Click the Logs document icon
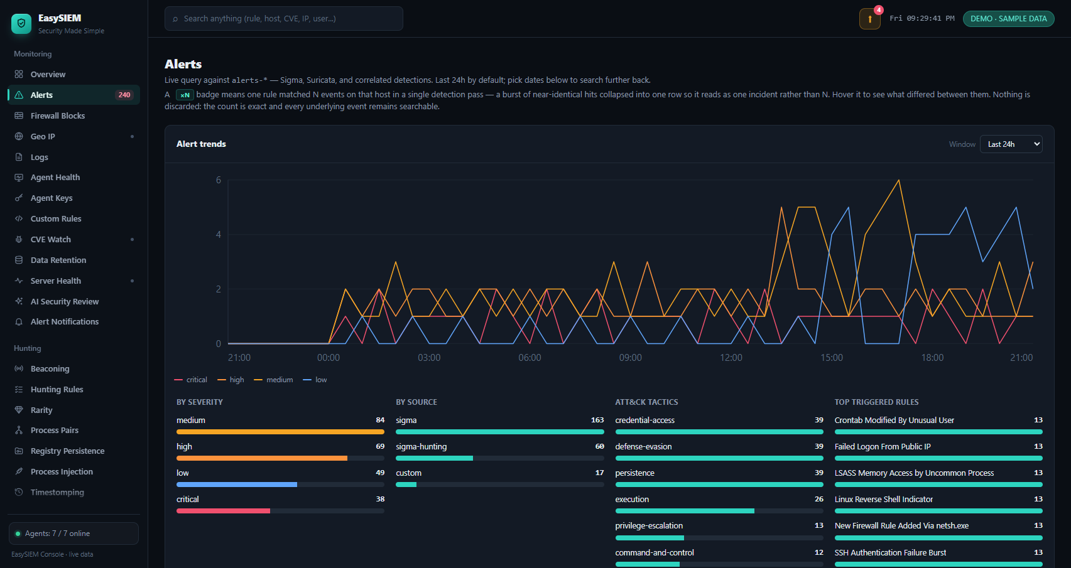The width and height of the screenshot is (1071, 568). 19,157
